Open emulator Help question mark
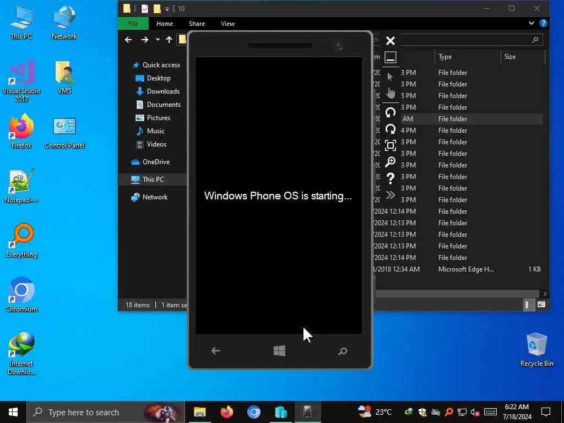Image resolution: width=564 pixels, height=423 pixels. (x=391, y=178)
